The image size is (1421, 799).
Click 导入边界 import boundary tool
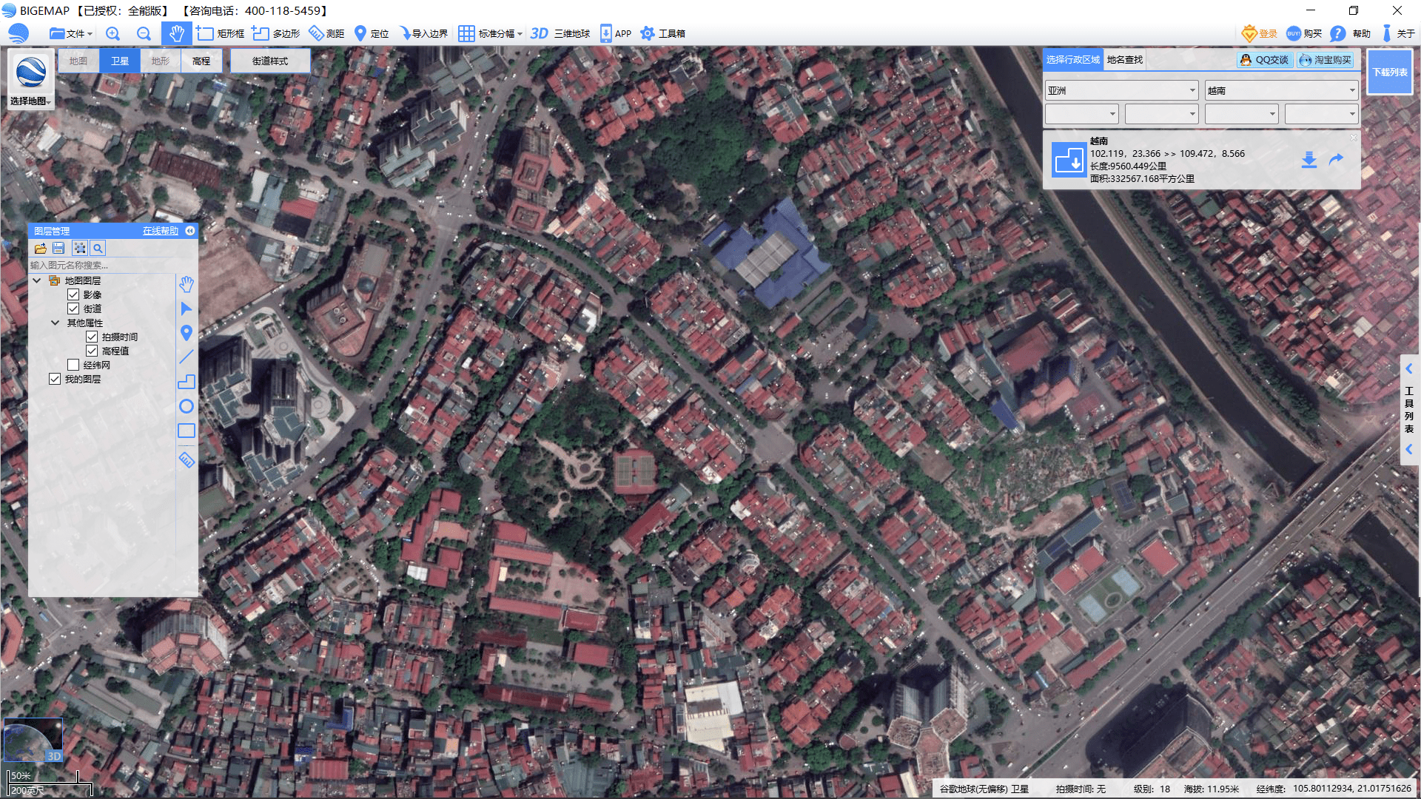pos(423,33)
